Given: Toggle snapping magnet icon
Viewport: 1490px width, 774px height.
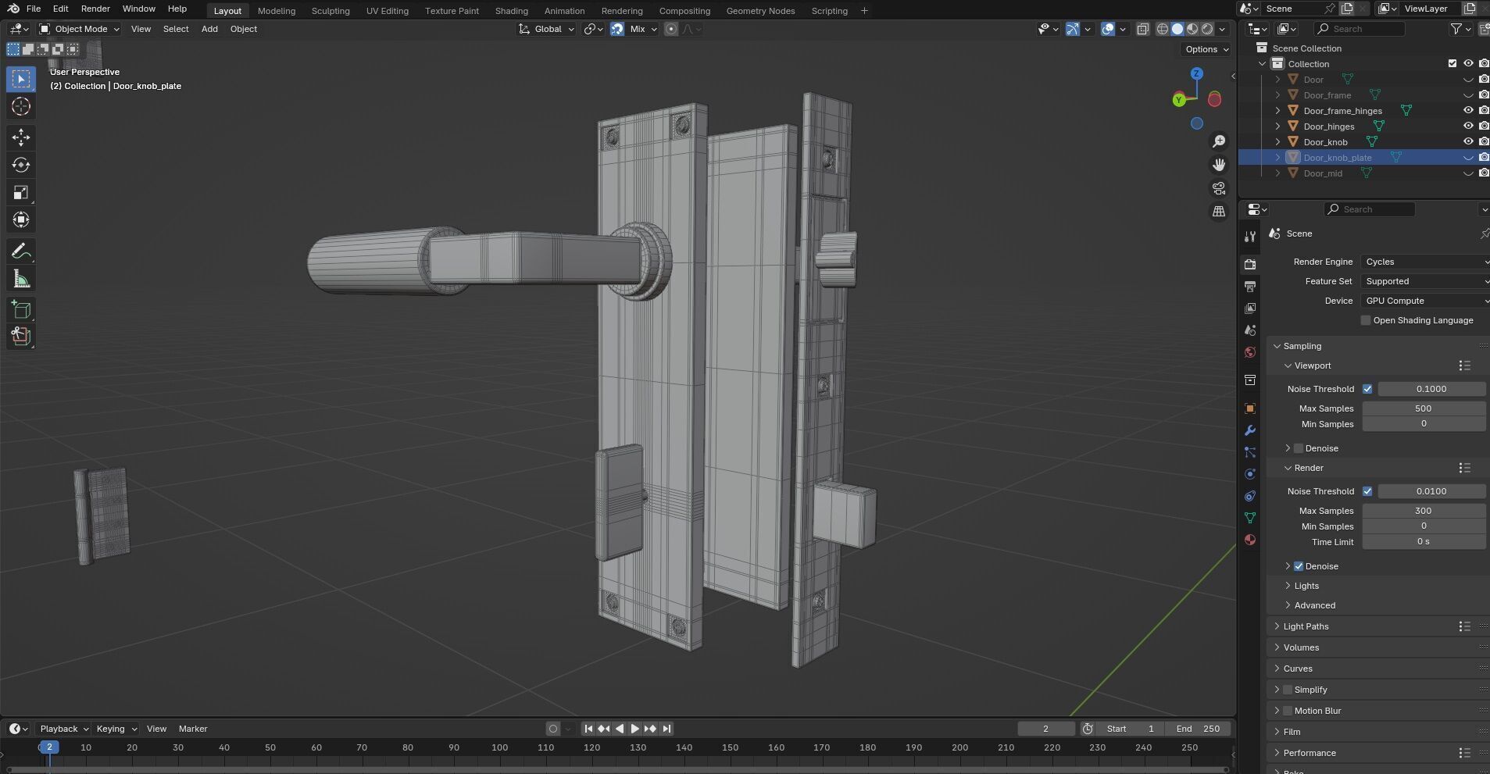Looking at the screenshot, I should point(617,29).
